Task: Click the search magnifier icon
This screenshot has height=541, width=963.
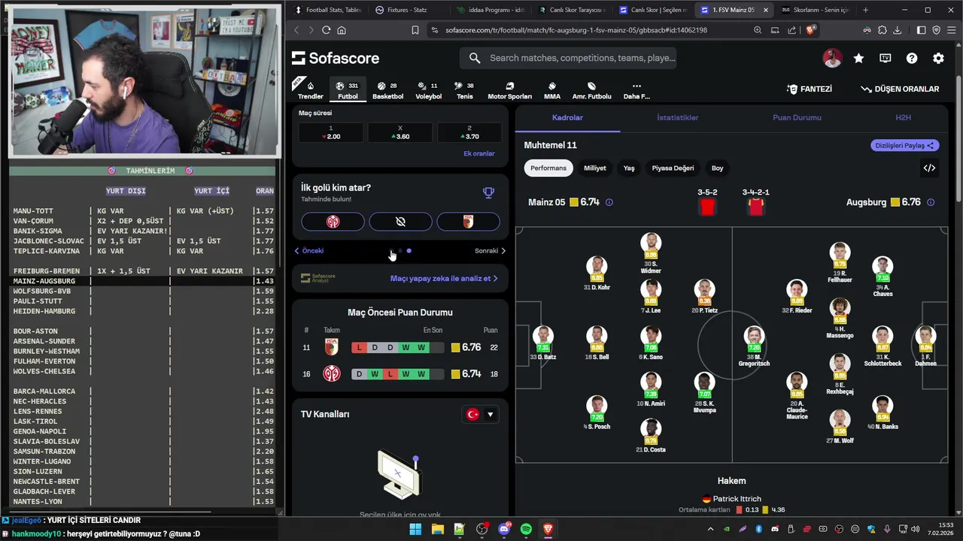Action: coord(475,58)
